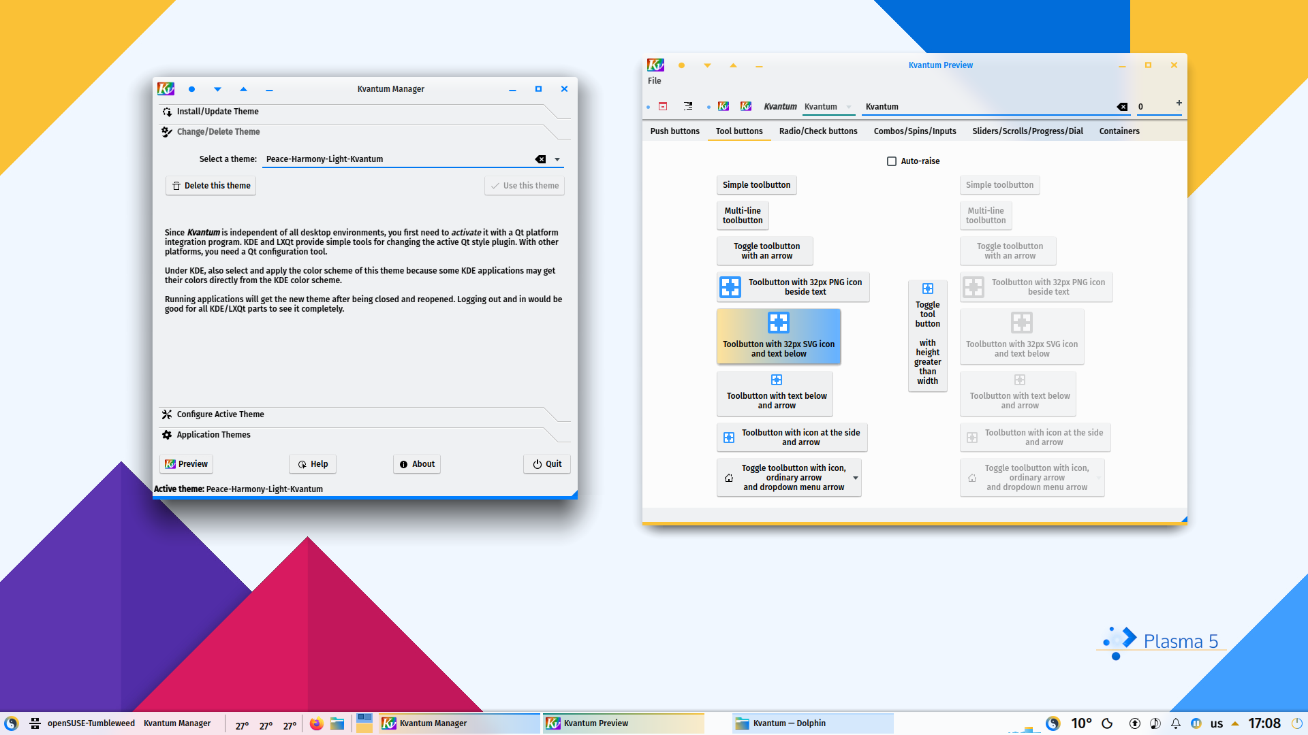This screenshot has height=735, width=1308.
Task: Expand the Configure Active Theme section
Action: tap(364, 414)
